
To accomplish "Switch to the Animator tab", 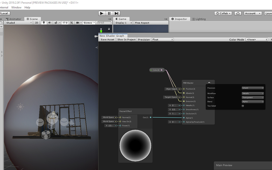I will 13,19.
